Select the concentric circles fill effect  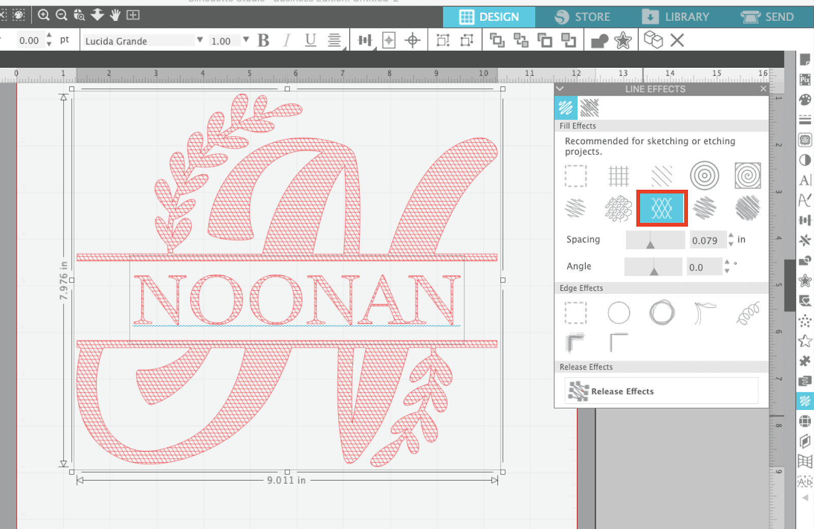point(705,176)
